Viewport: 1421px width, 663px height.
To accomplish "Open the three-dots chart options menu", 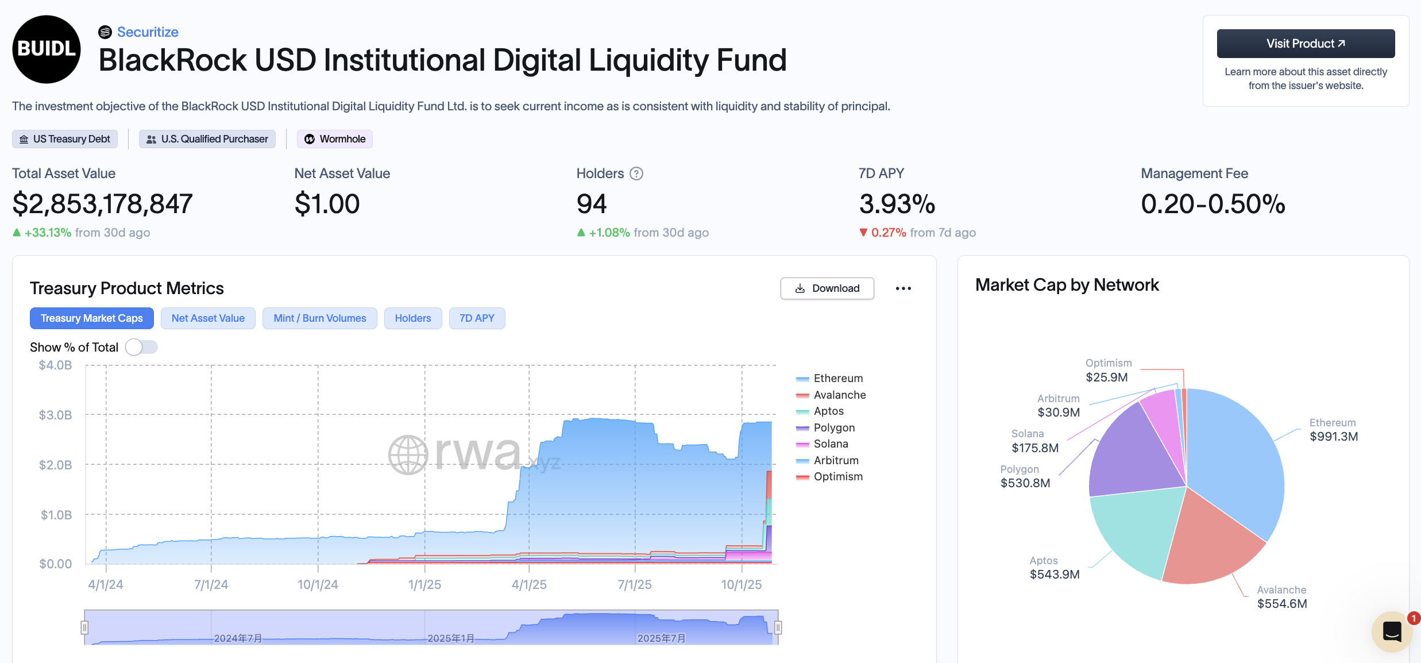I will (x=903, y=288).
